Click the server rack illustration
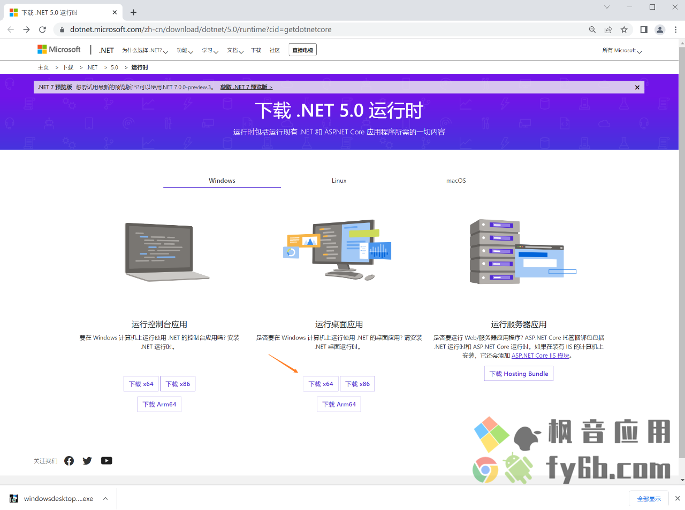The width and height of the screenshot is (685, 510). [522, 251]
